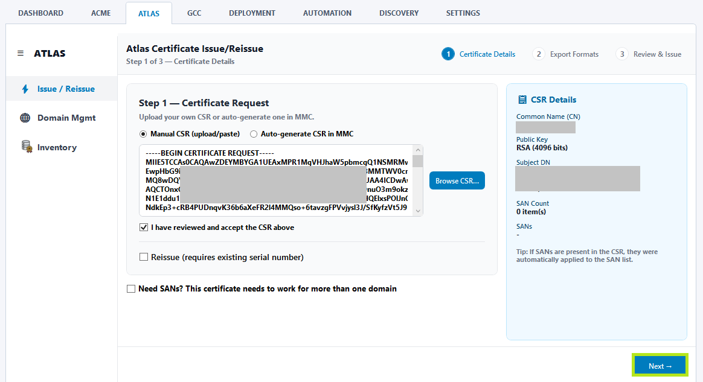Toggle the ATLAS hamburger menu icon

click(x=21, y=53)
